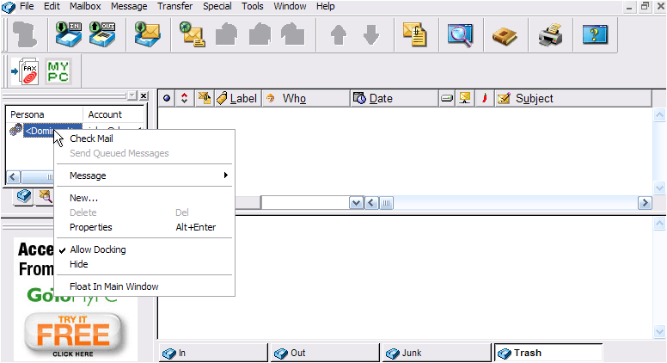Switch to the Out mailbox tab
Viewport: 667px width, 363px height.
click(325, 353)
